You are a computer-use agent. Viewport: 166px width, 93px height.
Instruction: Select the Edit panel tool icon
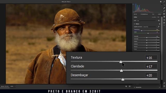[164, 5]
